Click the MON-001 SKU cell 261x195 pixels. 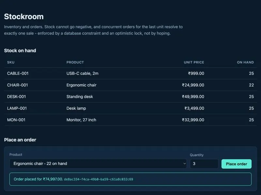16,120
